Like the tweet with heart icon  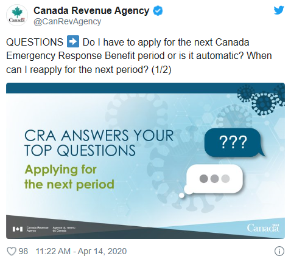tap(12, 251)
